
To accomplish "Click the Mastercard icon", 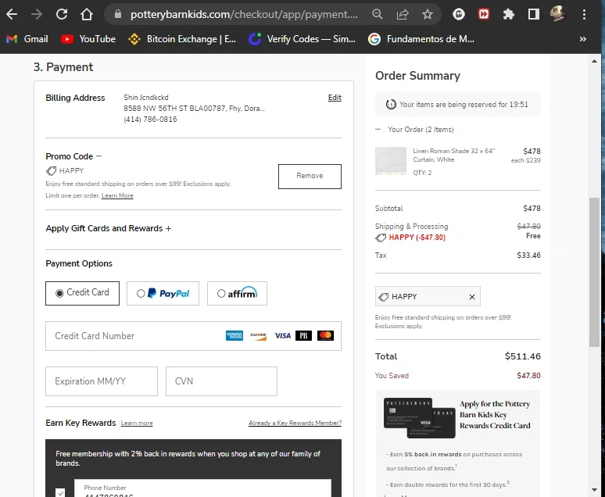I will (x=325, y=336).
